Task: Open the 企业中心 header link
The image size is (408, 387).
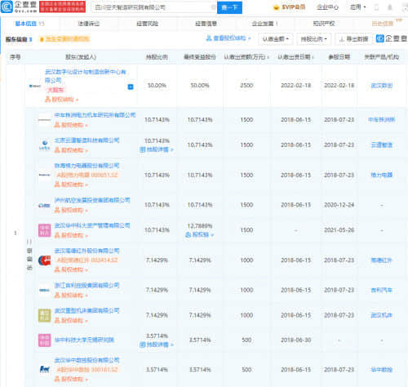Action: [x=327, y=7]
